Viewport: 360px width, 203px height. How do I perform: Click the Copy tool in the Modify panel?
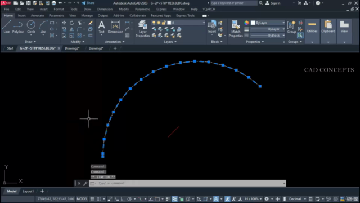click(64, 29)
